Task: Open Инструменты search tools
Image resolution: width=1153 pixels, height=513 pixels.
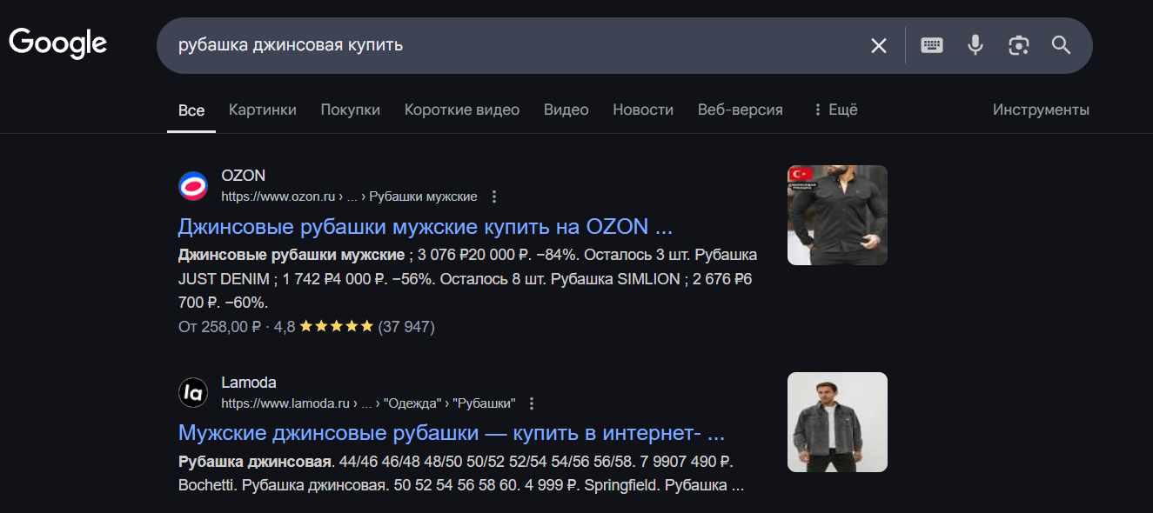Action: (1041, 110)
